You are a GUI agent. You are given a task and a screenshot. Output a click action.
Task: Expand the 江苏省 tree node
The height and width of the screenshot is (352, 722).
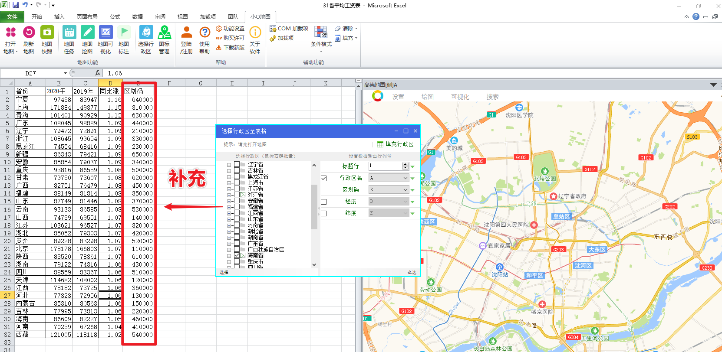point(229,189)
